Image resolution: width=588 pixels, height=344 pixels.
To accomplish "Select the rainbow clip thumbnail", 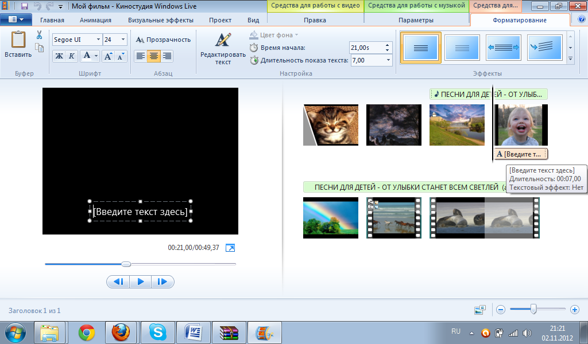I will [x=330, y=218].
